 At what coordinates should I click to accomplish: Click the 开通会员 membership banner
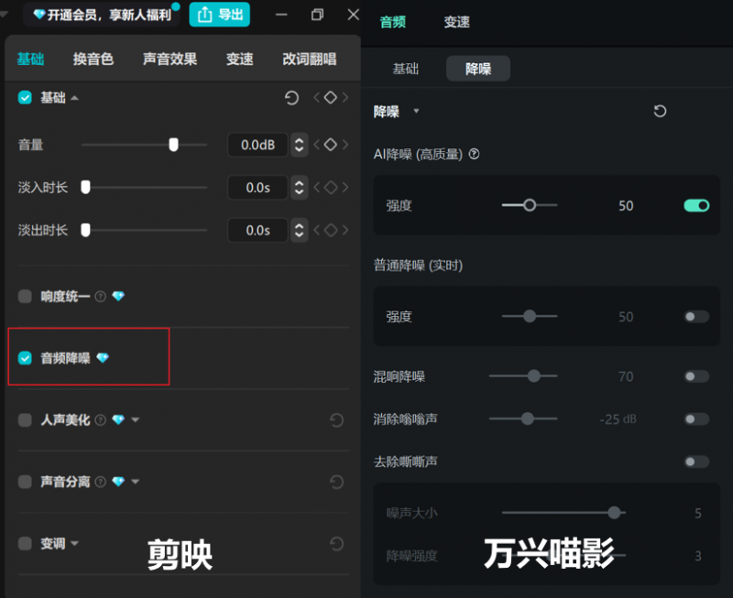(x=102, y=15)
